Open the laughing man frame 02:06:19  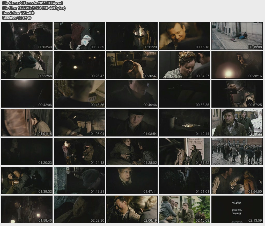[x=132, y=209]
